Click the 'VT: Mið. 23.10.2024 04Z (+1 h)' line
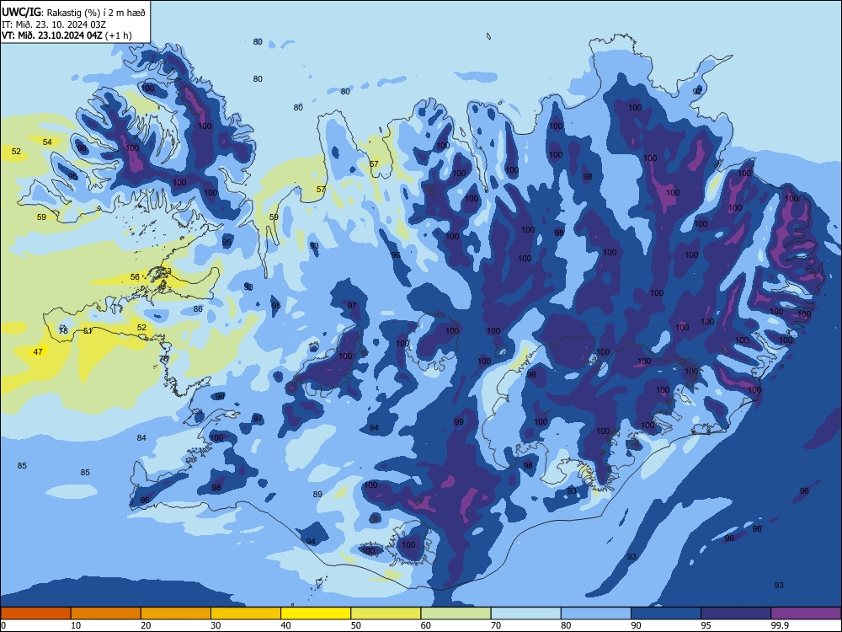The height and width of the screenshot is (632, 842). (x=67, y=35)
